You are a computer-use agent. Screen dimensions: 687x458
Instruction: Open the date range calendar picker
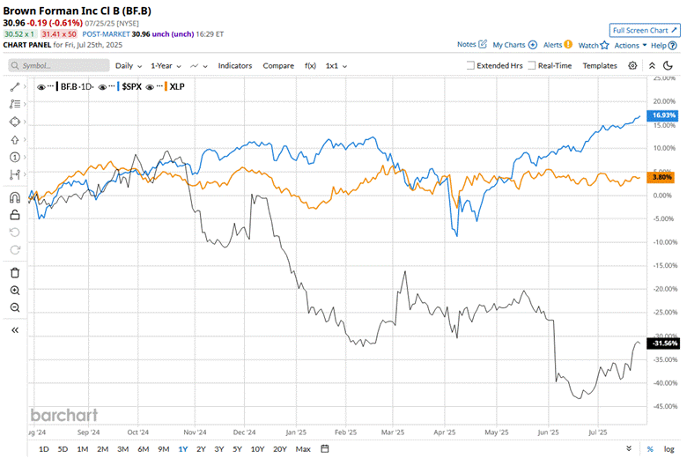point(325,448)
